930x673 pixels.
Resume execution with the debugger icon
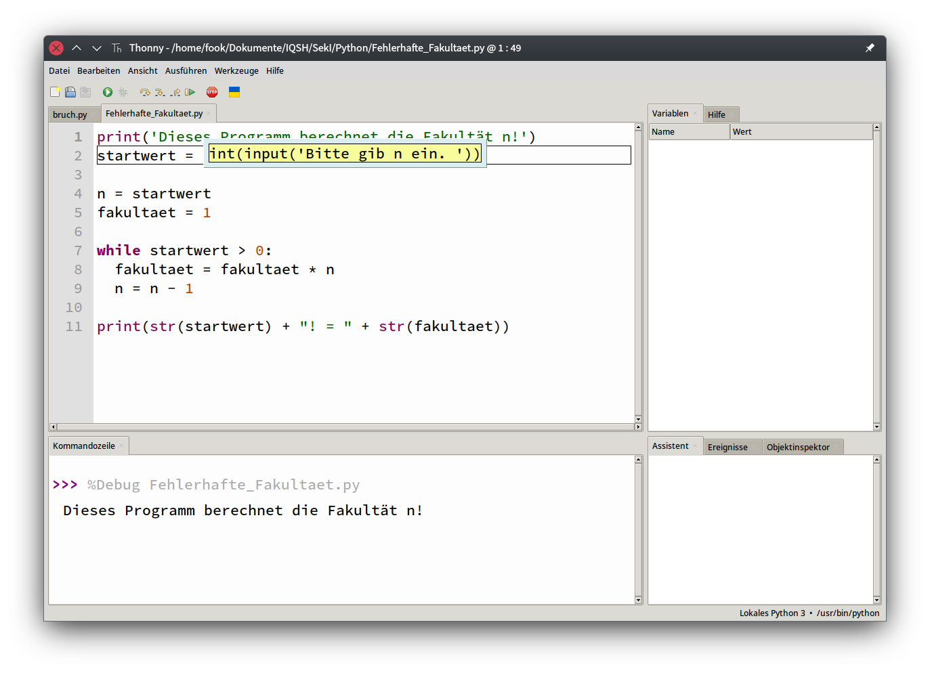coord(190,92)
